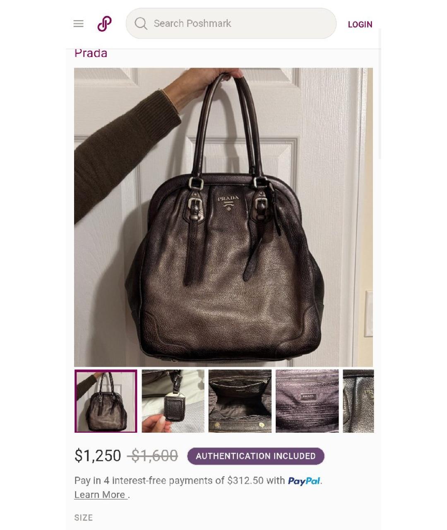Screen dimensions: 447x530
Task: Open the PayPal Learn More link
Action: click(x=101, y=495)
